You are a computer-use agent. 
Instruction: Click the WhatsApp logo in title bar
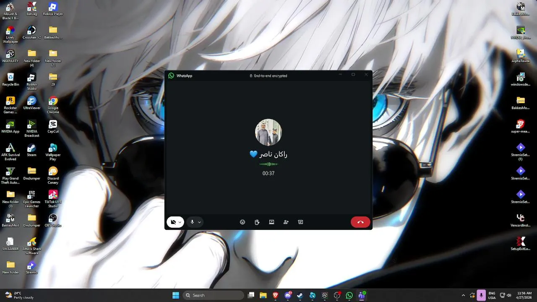click(171, 75)
